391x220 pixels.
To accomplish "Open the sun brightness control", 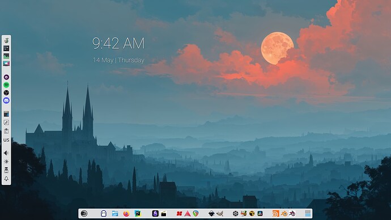I will (x=6, y=162).
